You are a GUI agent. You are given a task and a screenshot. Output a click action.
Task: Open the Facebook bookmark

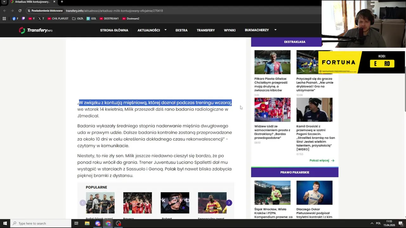(x=15, y=19)
